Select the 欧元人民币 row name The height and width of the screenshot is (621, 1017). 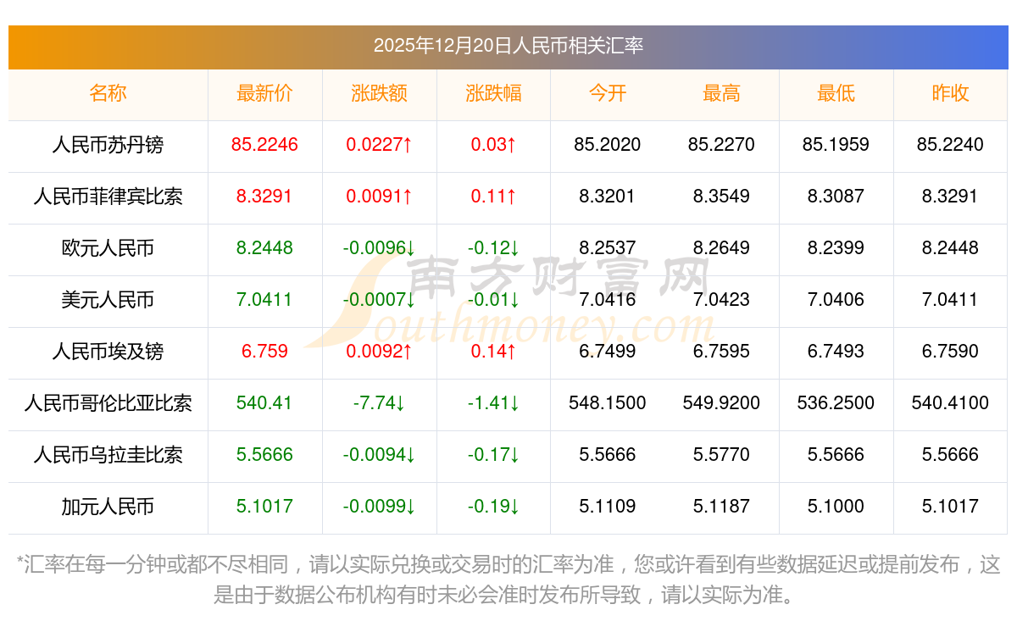click(x=108, y=248)
